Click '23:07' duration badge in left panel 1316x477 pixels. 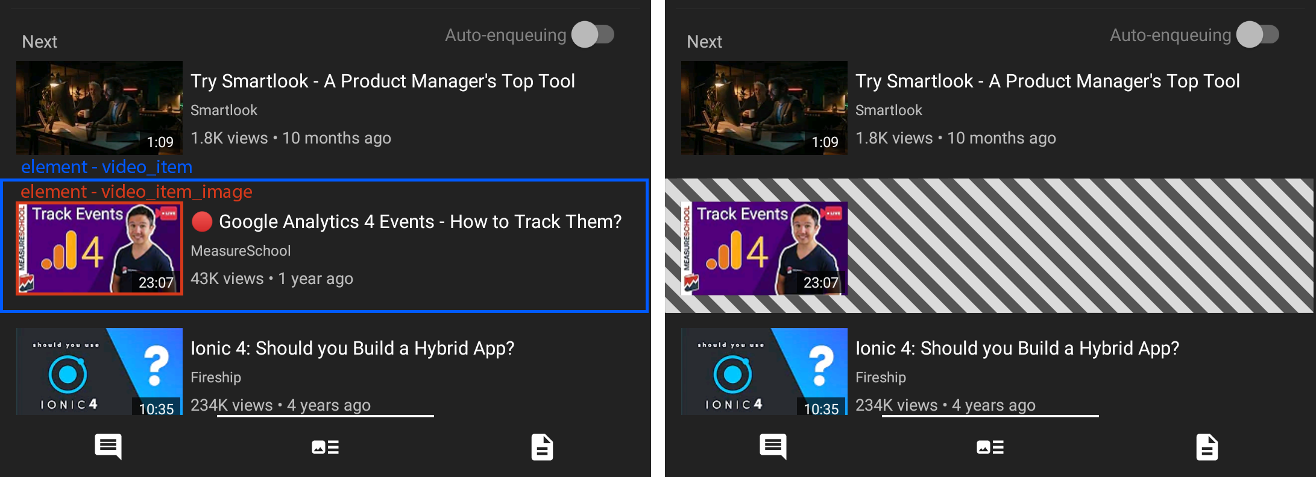[x=156, y=282]
